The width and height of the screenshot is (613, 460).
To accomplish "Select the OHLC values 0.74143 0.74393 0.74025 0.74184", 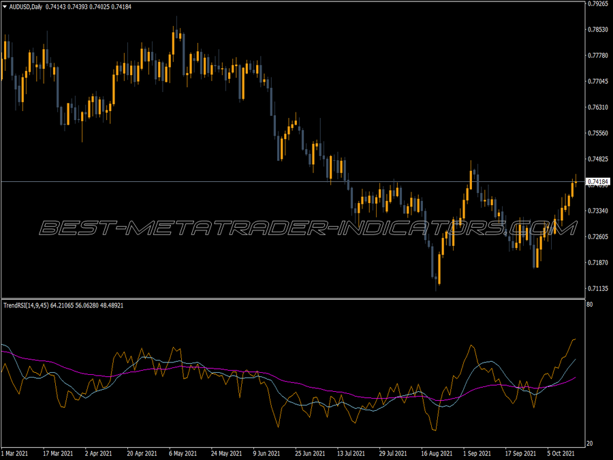I will (89, 7).
